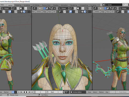Select tweak tool in right viewport
The image size is (129, 97).
[x=101, y=8]
